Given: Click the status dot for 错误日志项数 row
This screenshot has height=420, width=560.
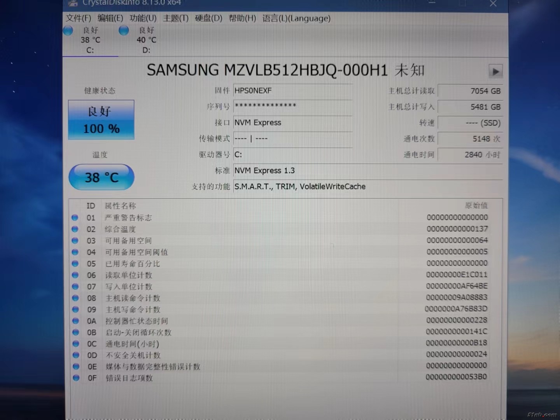Looking at the screenshot, I should (x=76, y=378).
